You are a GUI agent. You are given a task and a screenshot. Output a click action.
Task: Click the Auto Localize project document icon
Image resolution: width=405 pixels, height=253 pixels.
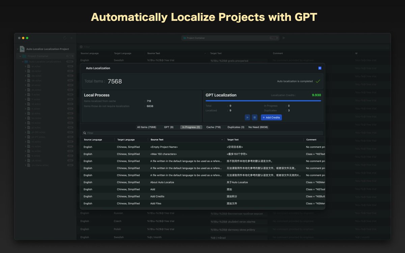(22, 49)
